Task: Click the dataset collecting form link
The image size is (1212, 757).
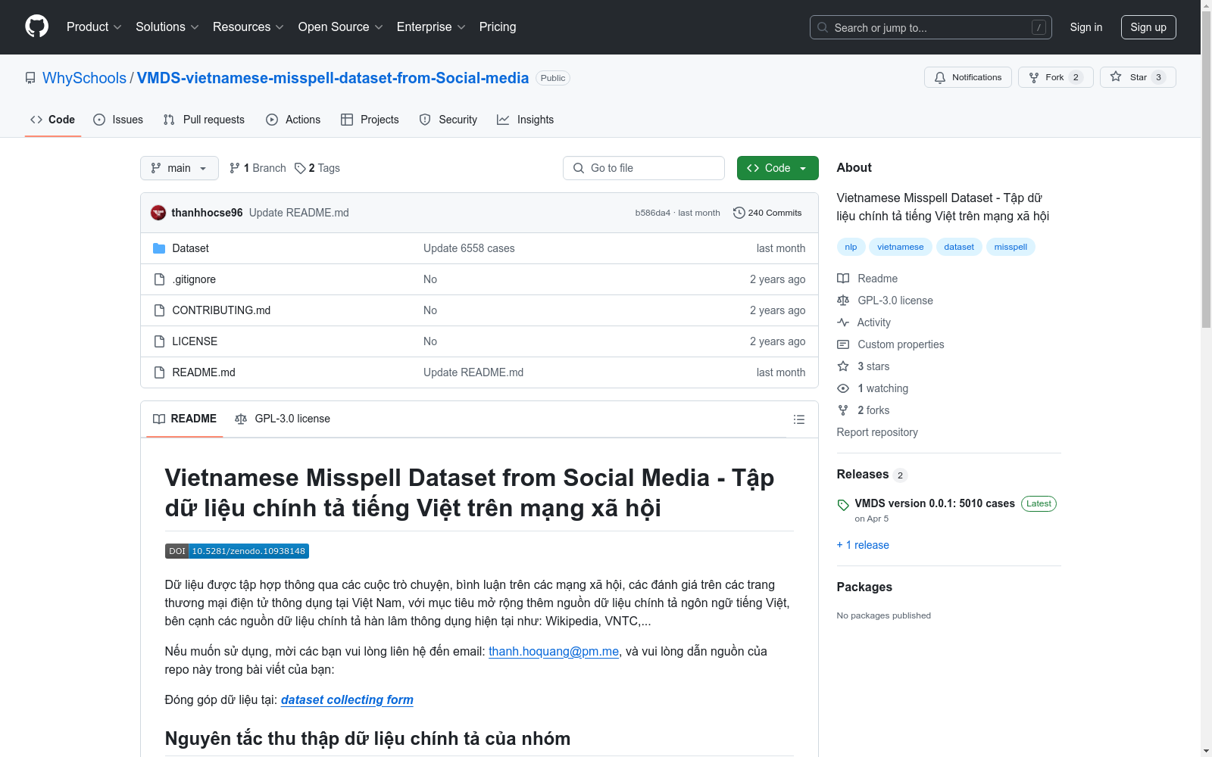Action: click(x=347, y=699)
